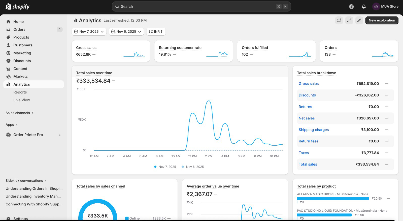
Task: Open the Nov 7, 2025 date dropdown
Action: pyautogui.click(x=89, y=31)
